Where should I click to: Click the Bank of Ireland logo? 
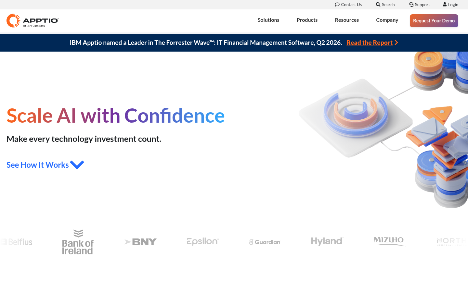point(78,242)
